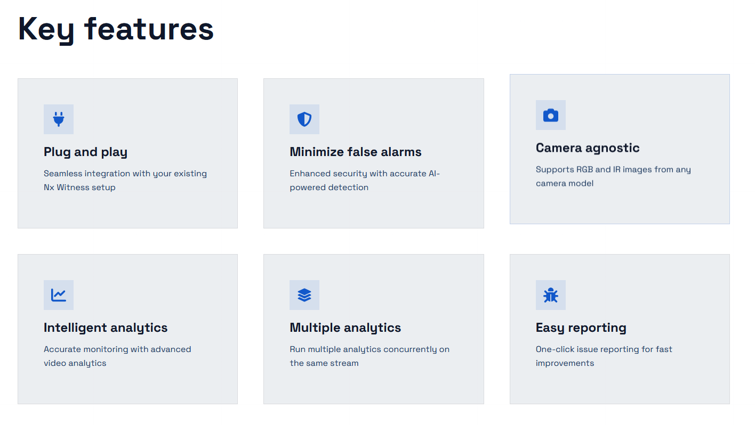Select the "Plug and play" heading
The height and width of the screenshot is (425, 755).
pos(85,152)
